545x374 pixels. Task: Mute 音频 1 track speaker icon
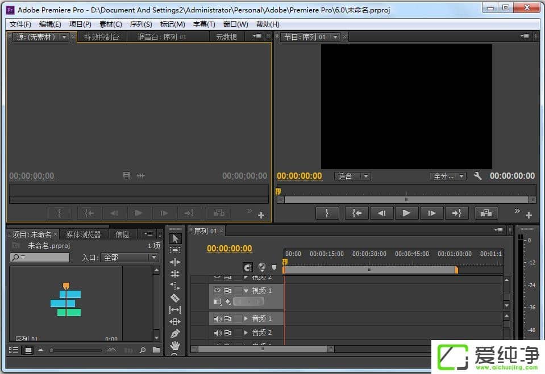pos(217,318)
